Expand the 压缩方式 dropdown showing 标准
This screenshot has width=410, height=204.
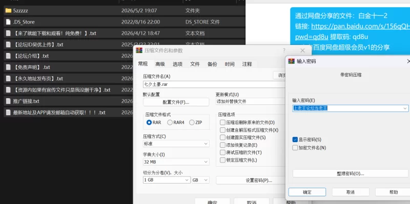tap(176, 144)
